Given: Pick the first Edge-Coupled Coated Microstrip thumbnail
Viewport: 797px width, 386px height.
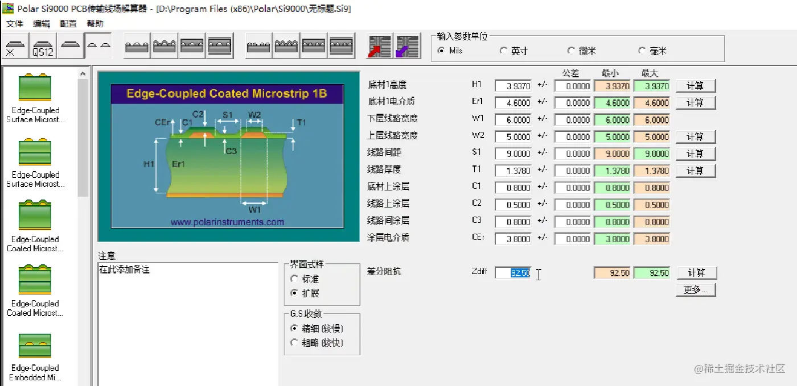Looking at the screenshot, I should (x=35, y=216).
